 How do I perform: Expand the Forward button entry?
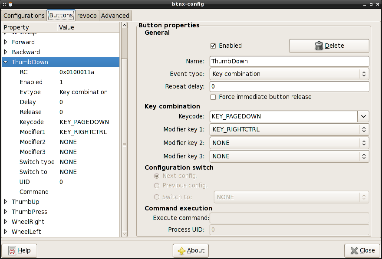[6, 42]
